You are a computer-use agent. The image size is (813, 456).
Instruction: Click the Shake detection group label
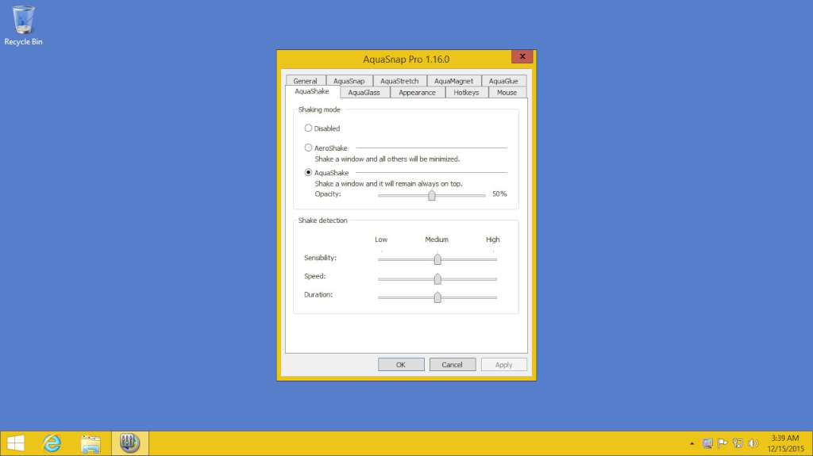pyautogui.click(x=322, y=220)
